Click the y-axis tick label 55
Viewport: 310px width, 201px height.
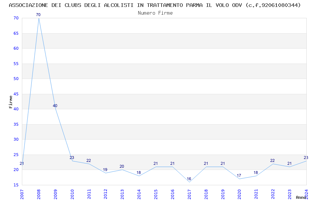(x=16, y=64)
